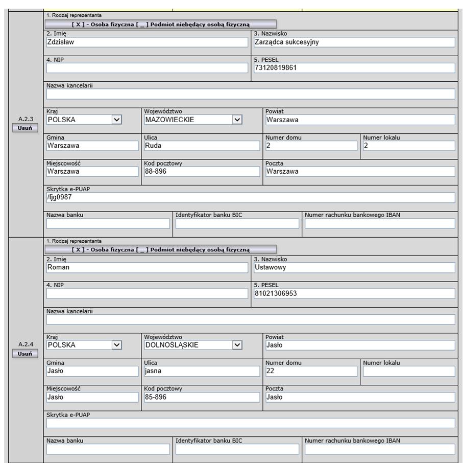Click Kod pocztowy field with 88-896
The width and height of the screenshot is (463, 463).
tap(202, 172)
